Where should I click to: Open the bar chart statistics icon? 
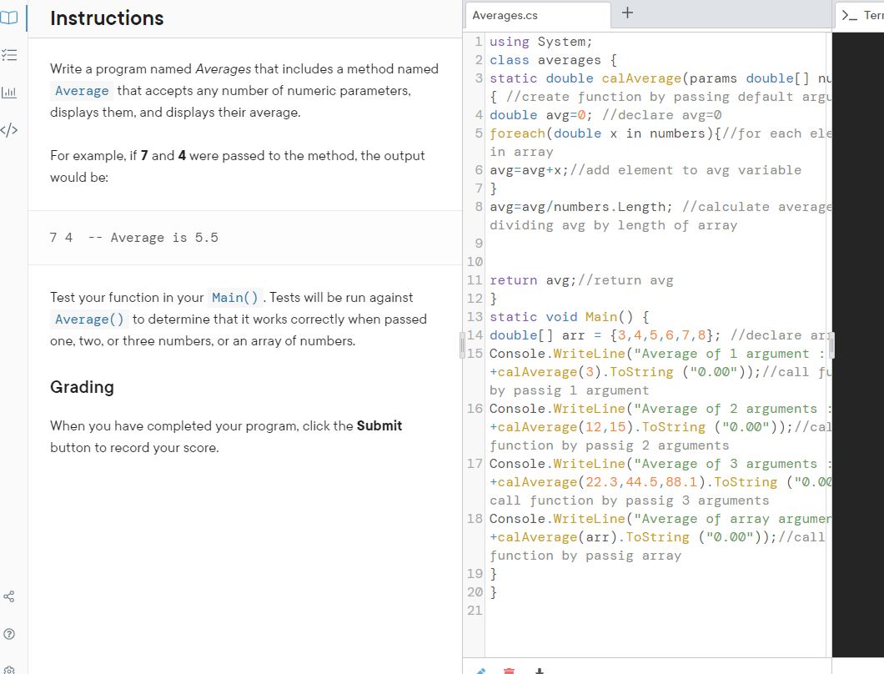click(9, 92)
